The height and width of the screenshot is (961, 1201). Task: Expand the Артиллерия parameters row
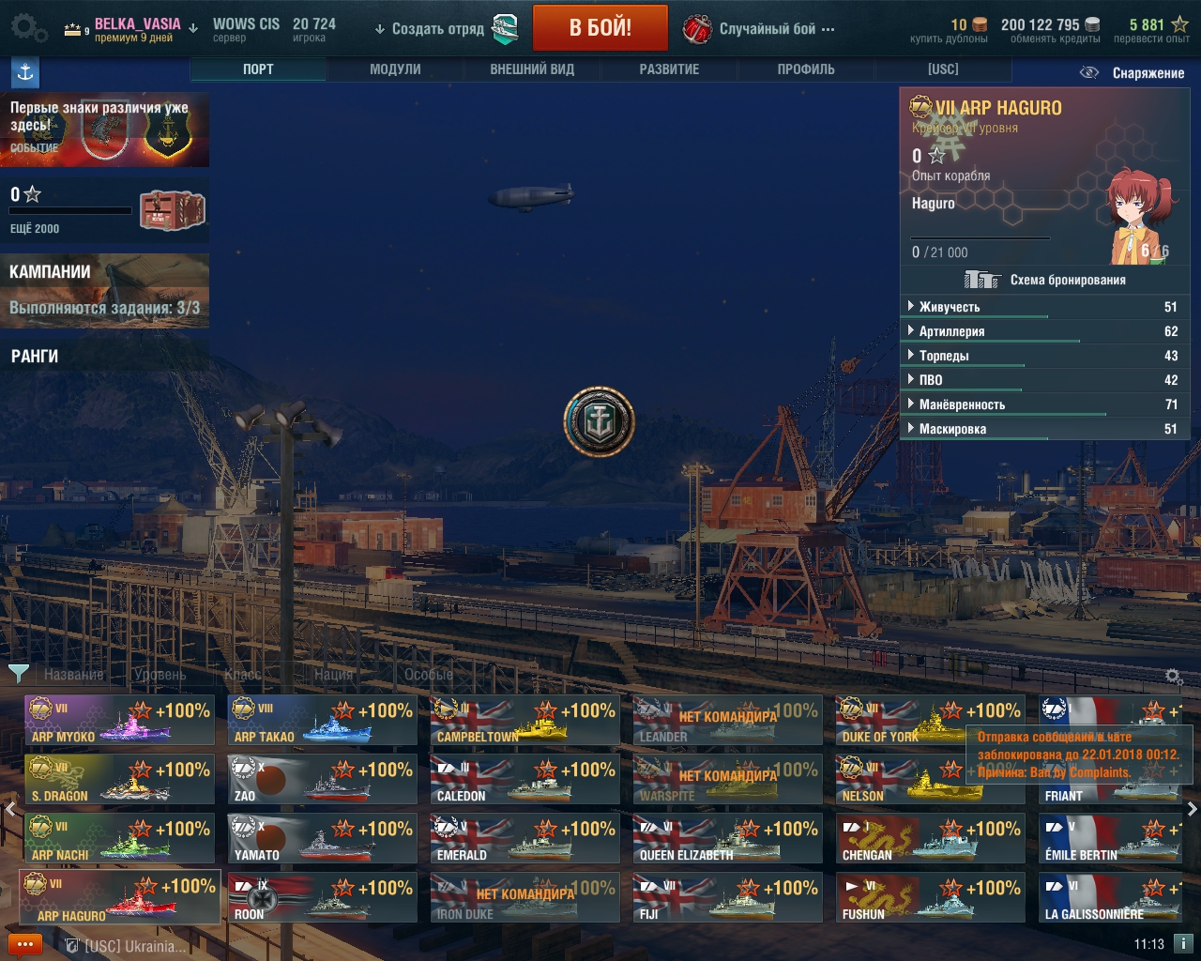tap(1044, 331)
